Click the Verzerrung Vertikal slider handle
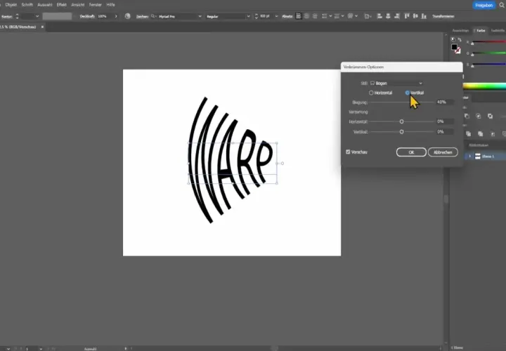 [401, 132]
